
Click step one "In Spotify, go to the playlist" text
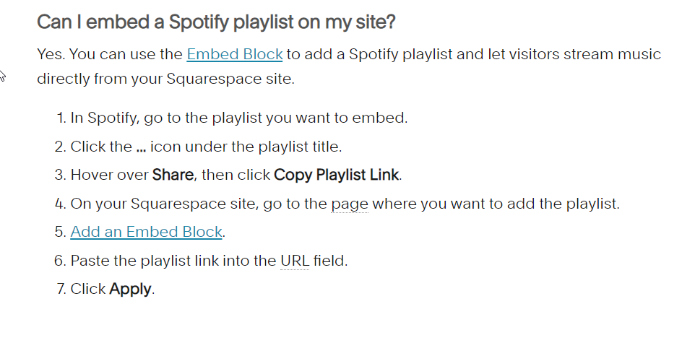pyautogui.click(x=239, y=118)
